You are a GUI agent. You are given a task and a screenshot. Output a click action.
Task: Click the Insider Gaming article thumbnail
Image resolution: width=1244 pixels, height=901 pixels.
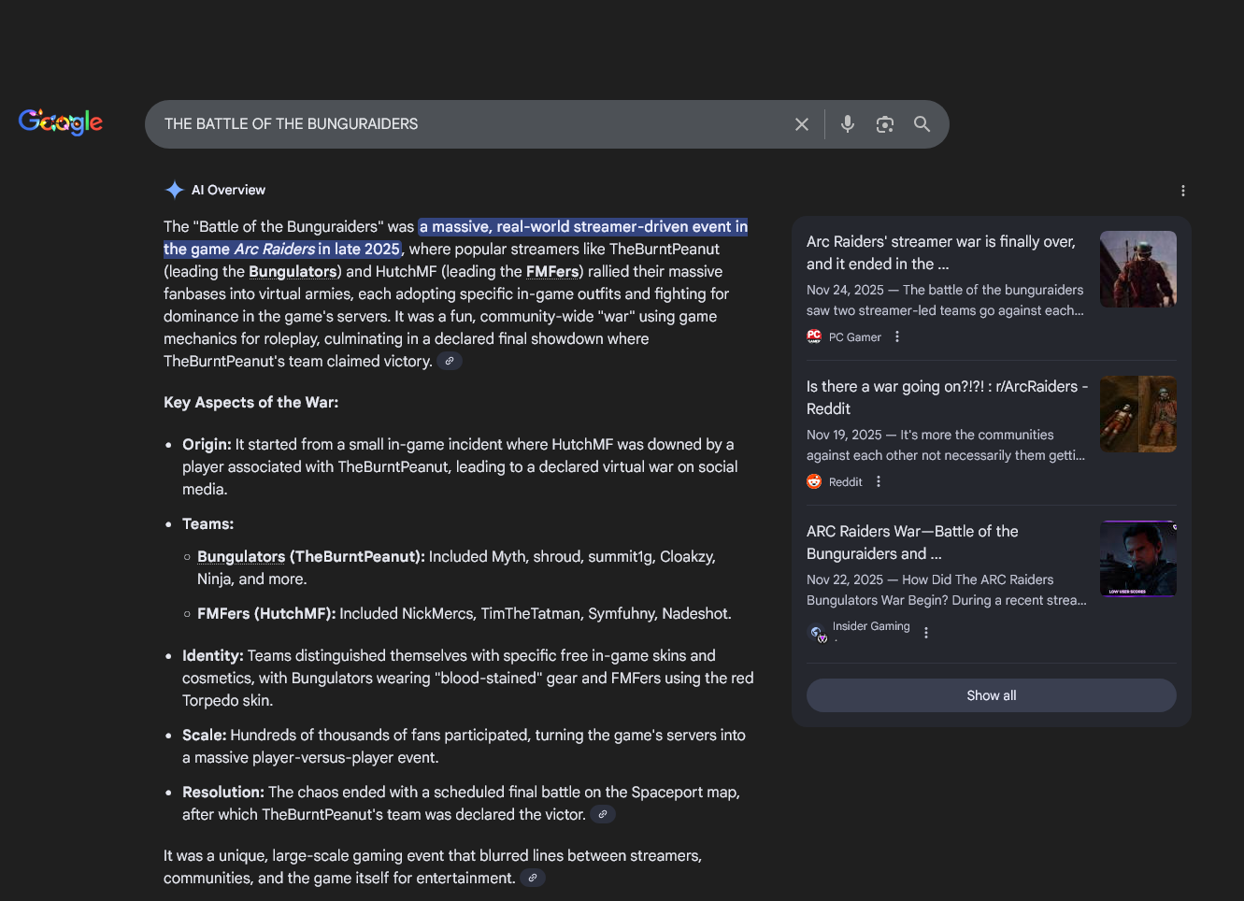[1138, 558]
